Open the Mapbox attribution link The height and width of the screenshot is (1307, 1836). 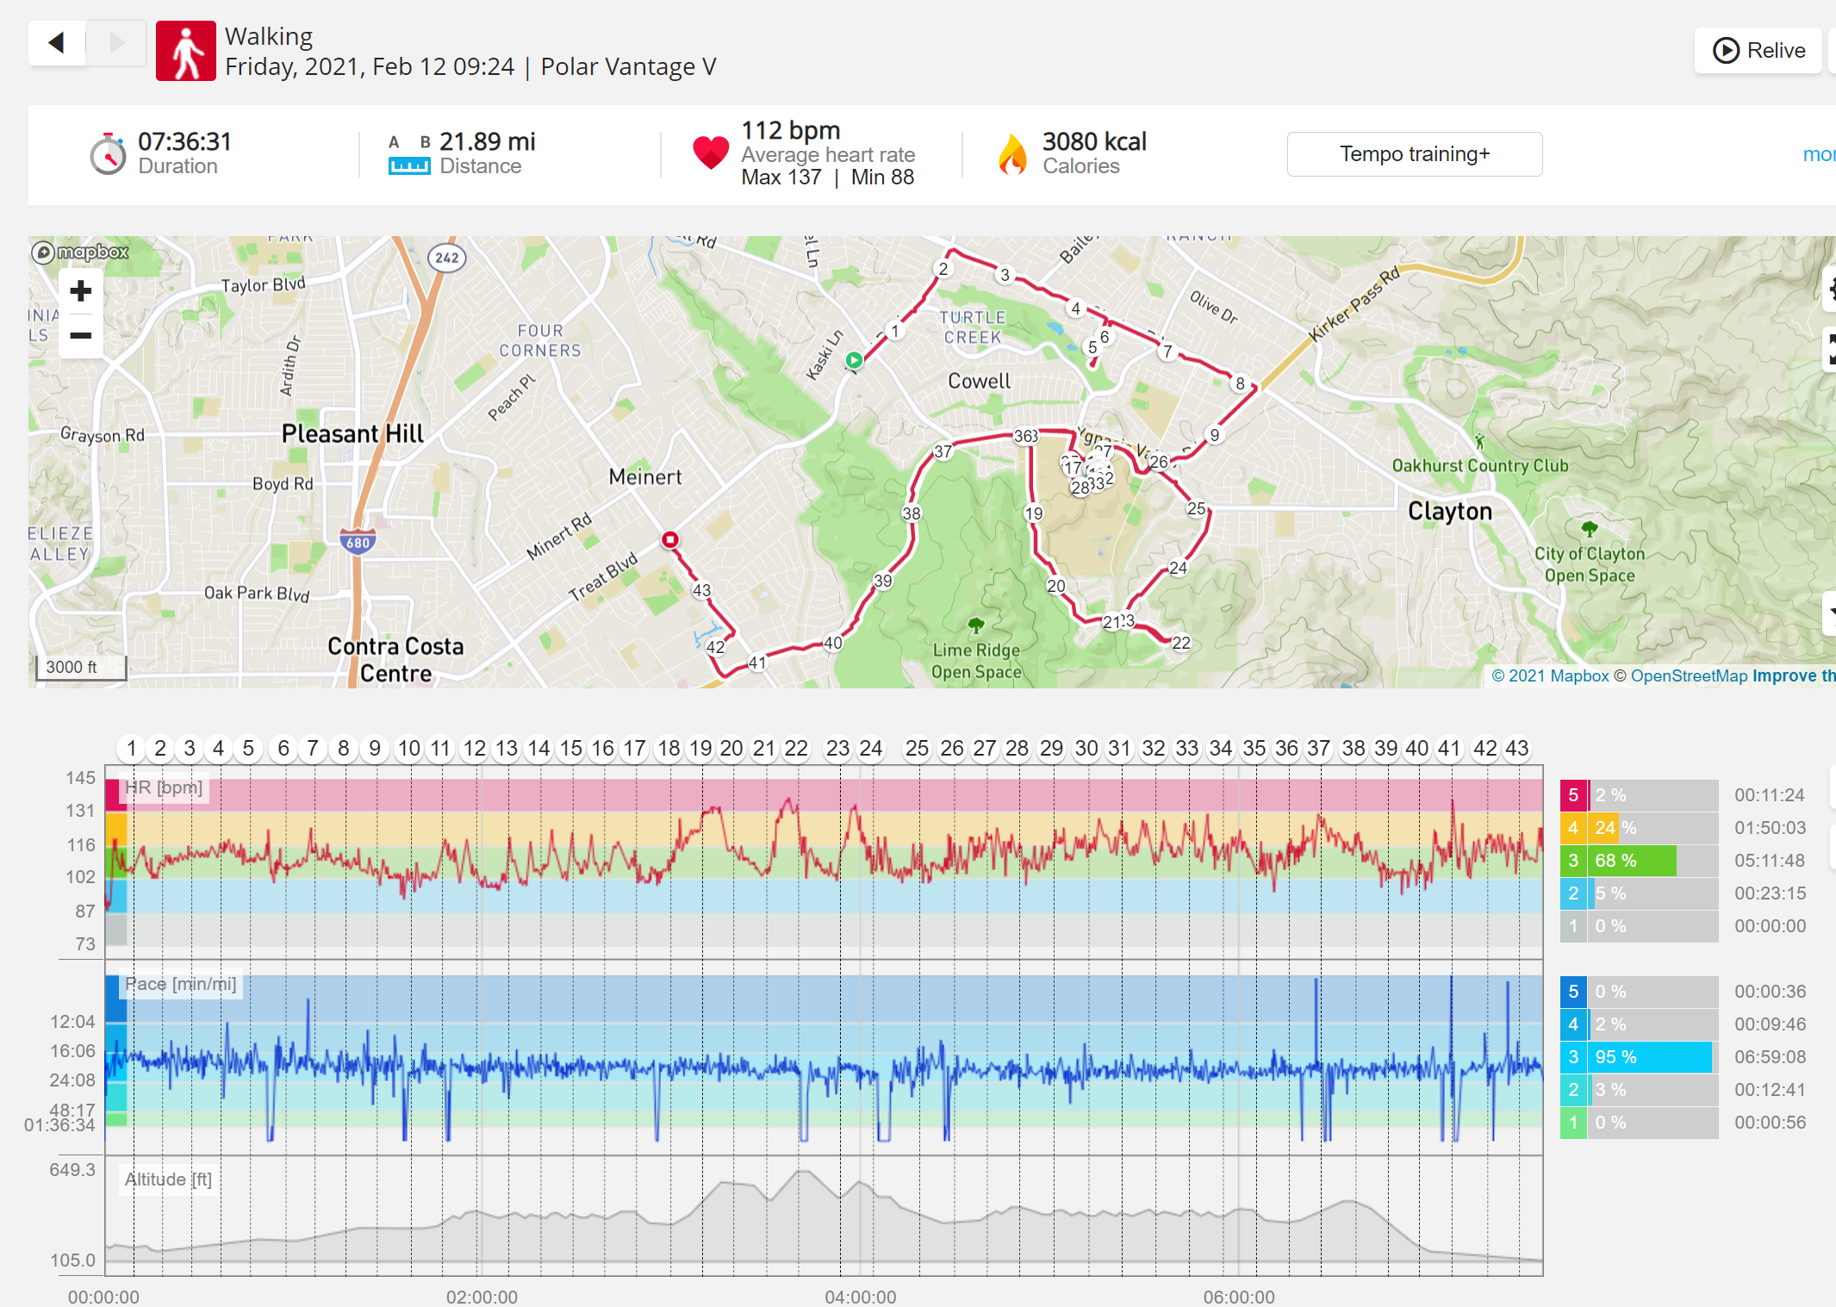pyautogui.click(x=1550, y=676)
